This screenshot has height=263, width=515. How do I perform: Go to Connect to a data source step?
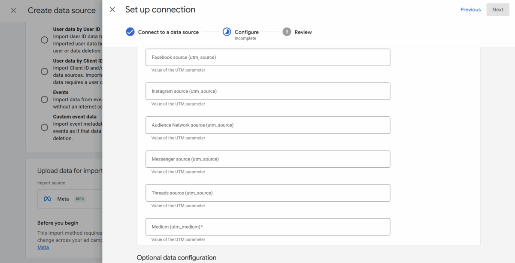pos(168,32)
